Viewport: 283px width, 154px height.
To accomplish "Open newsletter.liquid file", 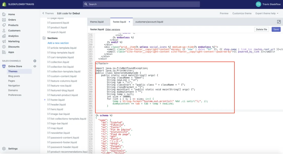I will click(58, 133).
